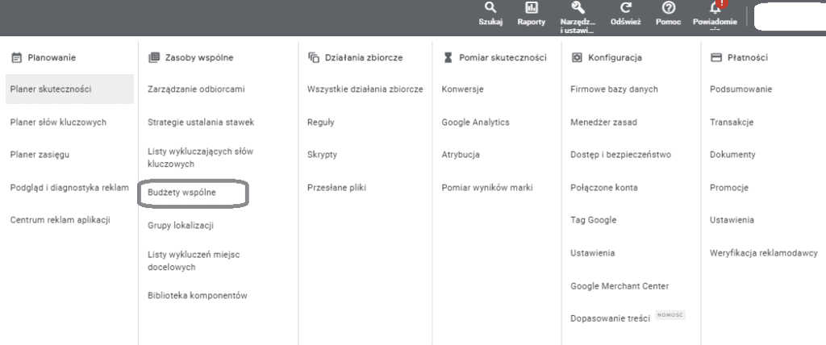Open Biblioteka komponentów
The height and width of the screenshot is (345, 826).
point(197,296)
